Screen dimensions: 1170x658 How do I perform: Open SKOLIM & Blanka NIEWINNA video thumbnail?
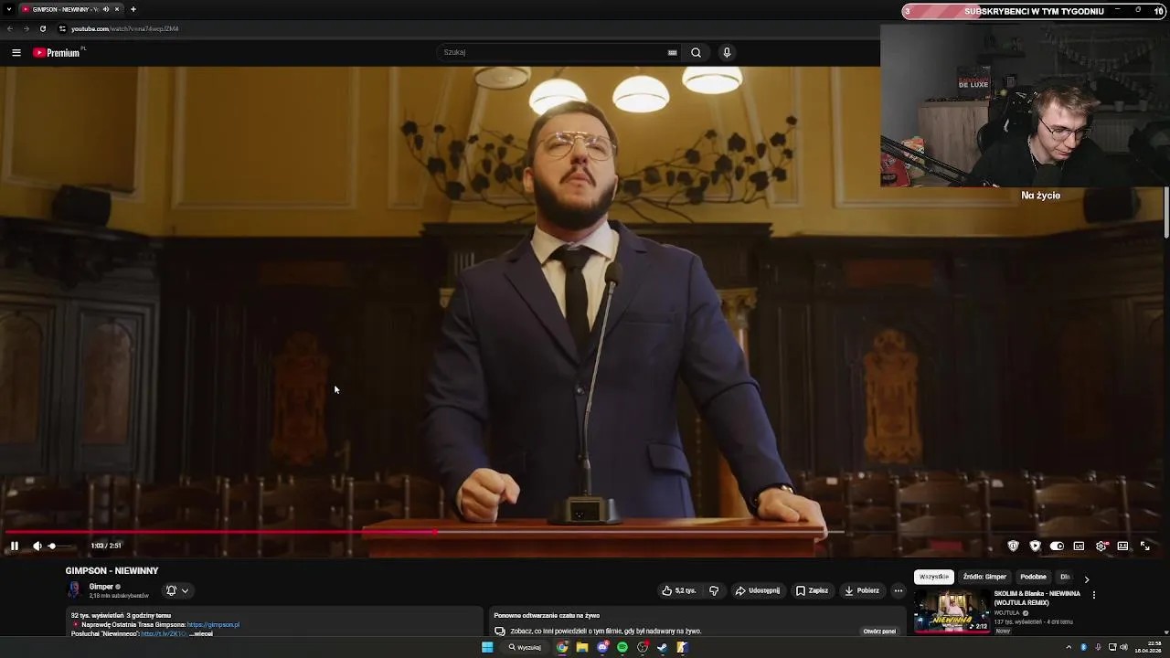[x=952, y=610]
